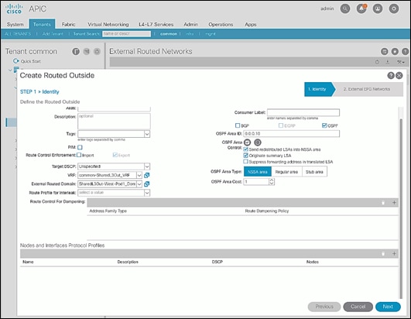The width and height of the screenshot is (411, 319).
Task: Click the Consumer Label field
Action: tap(303, 112)
